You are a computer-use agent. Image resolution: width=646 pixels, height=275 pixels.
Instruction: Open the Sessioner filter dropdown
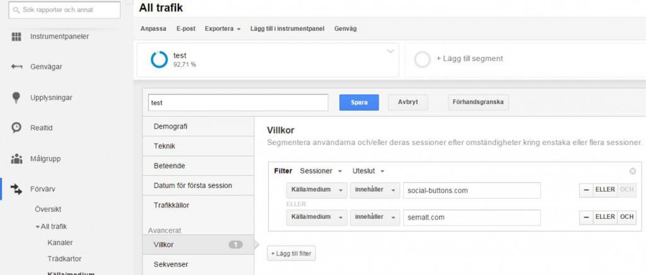pyautogui.click(x=321, y=171)
